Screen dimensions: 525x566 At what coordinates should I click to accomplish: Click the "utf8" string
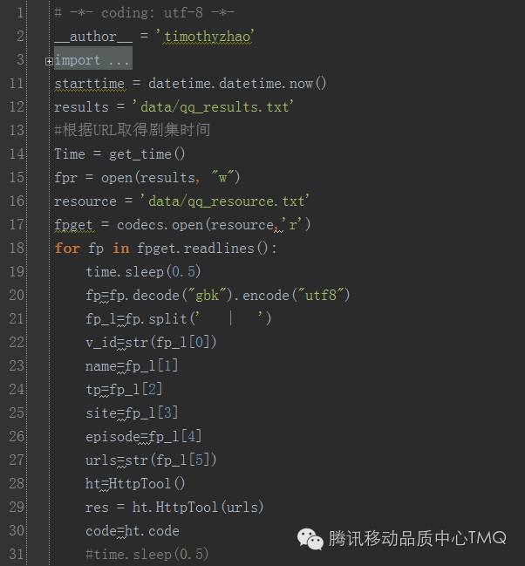pyautogui.click(x=321, y=296)
